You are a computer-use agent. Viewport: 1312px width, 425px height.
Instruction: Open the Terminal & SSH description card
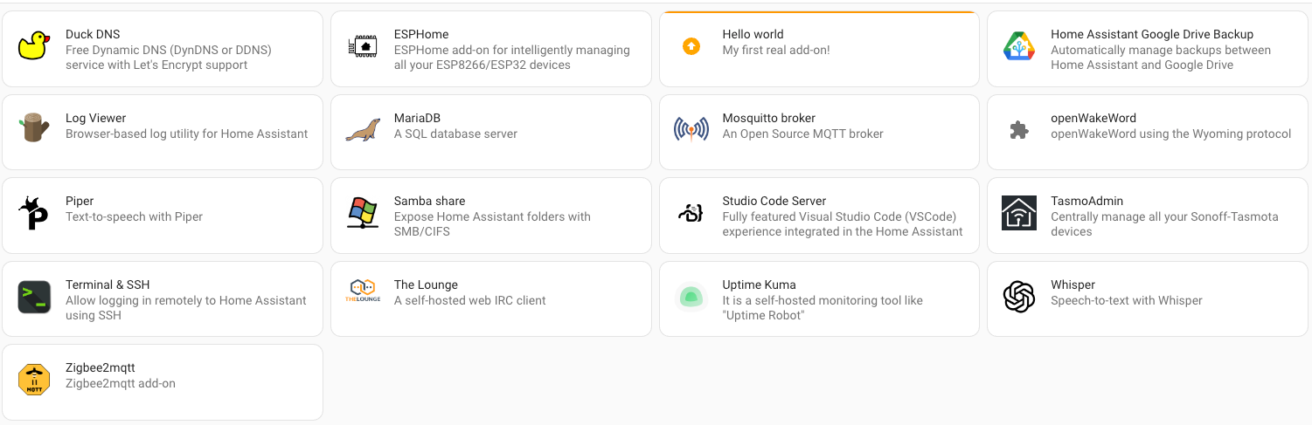click(x=163, y=298)
